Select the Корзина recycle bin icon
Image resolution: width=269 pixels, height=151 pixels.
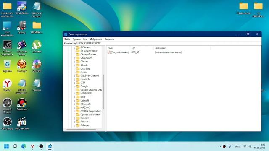point(7,66)
